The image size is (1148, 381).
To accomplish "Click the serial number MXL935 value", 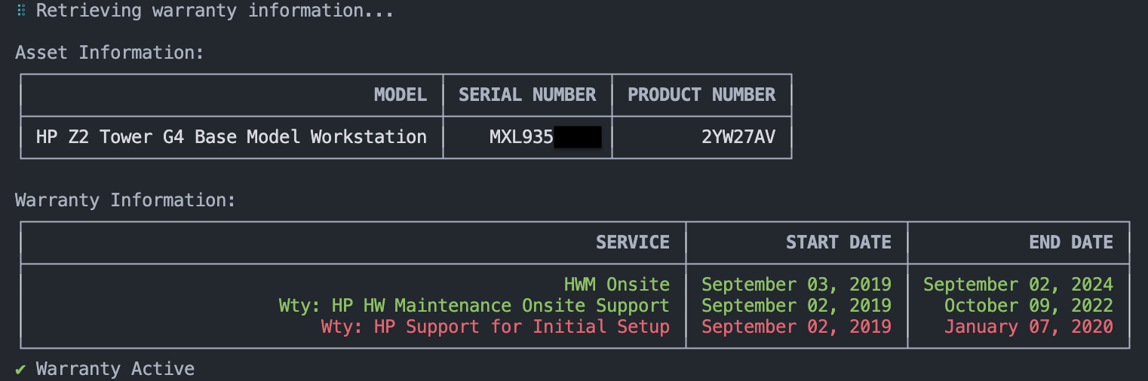I will pos(522,137).
